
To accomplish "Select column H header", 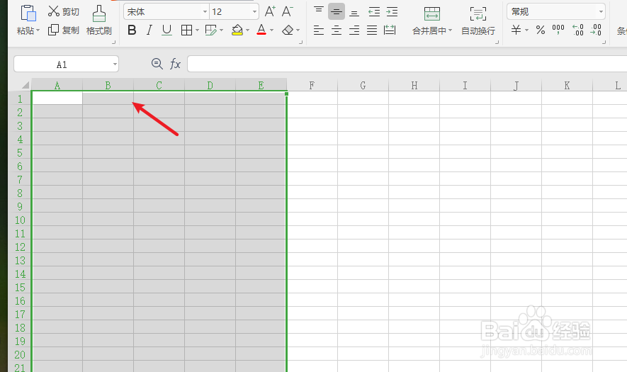I will point(414,85).
